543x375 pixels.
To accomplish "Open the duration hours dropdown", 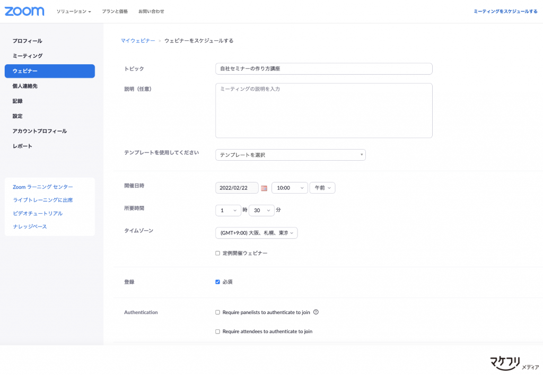I will [228, 211].
